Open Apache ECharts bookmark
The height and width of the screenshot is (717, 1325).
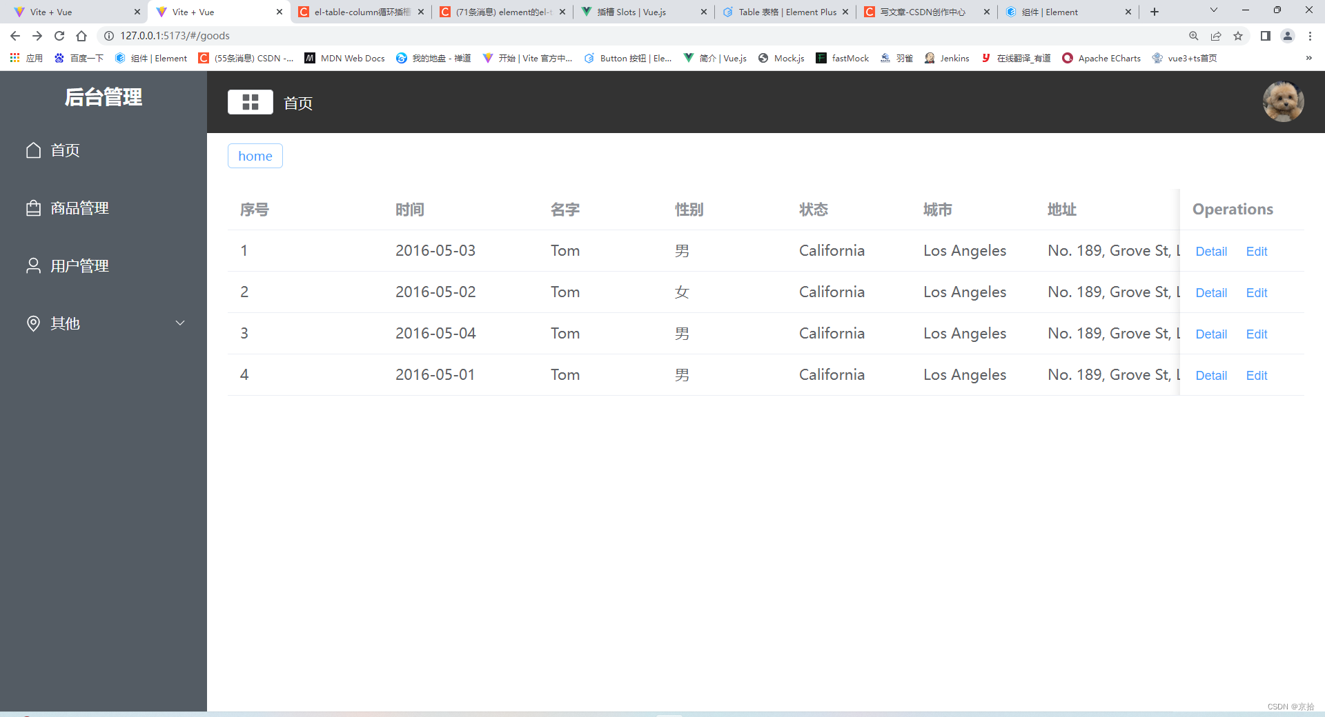pyautogui.click(x=1101, y=58)
